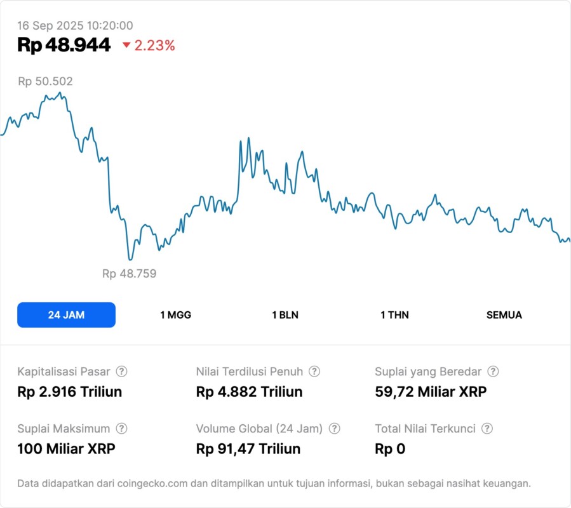This screenshot has width=571, height=508.
Task: Open help icon for Volume Global (24 Jam)
Action: point(334,429)
